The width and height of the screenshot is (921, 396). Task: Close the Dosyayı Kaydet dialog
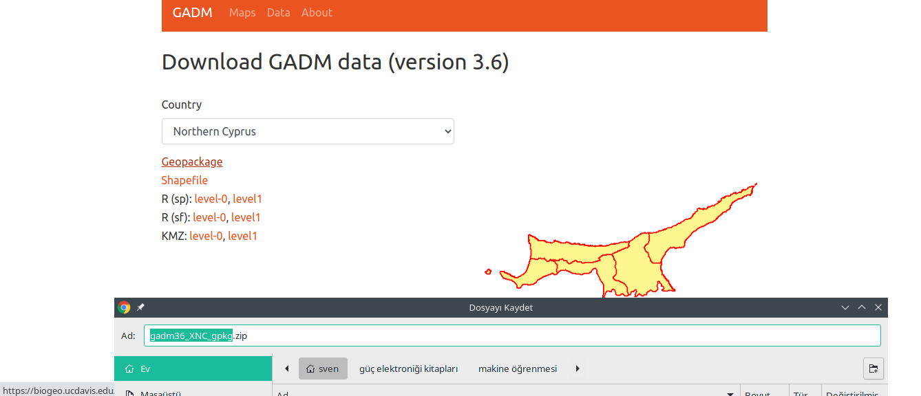[x=878, y=307]
